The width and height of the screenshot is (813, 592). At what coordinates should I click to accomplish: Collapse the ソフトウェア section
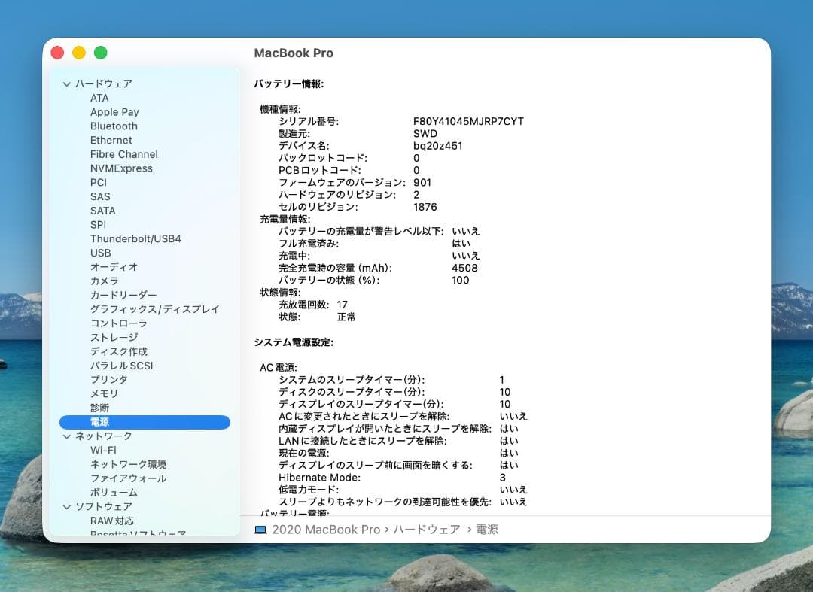(x=68, y=506)
